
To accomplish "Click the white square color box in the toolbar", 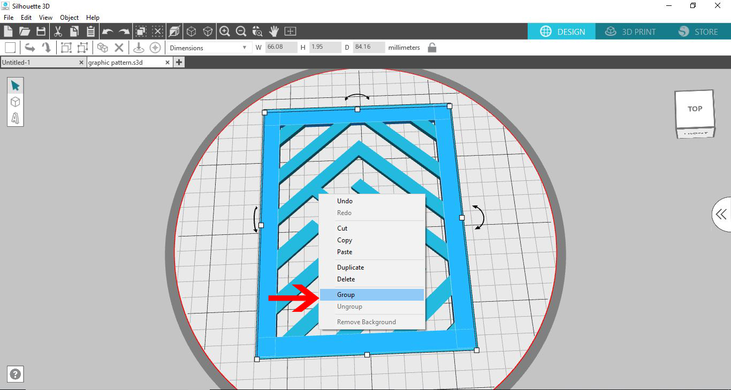I will (10, 48).
